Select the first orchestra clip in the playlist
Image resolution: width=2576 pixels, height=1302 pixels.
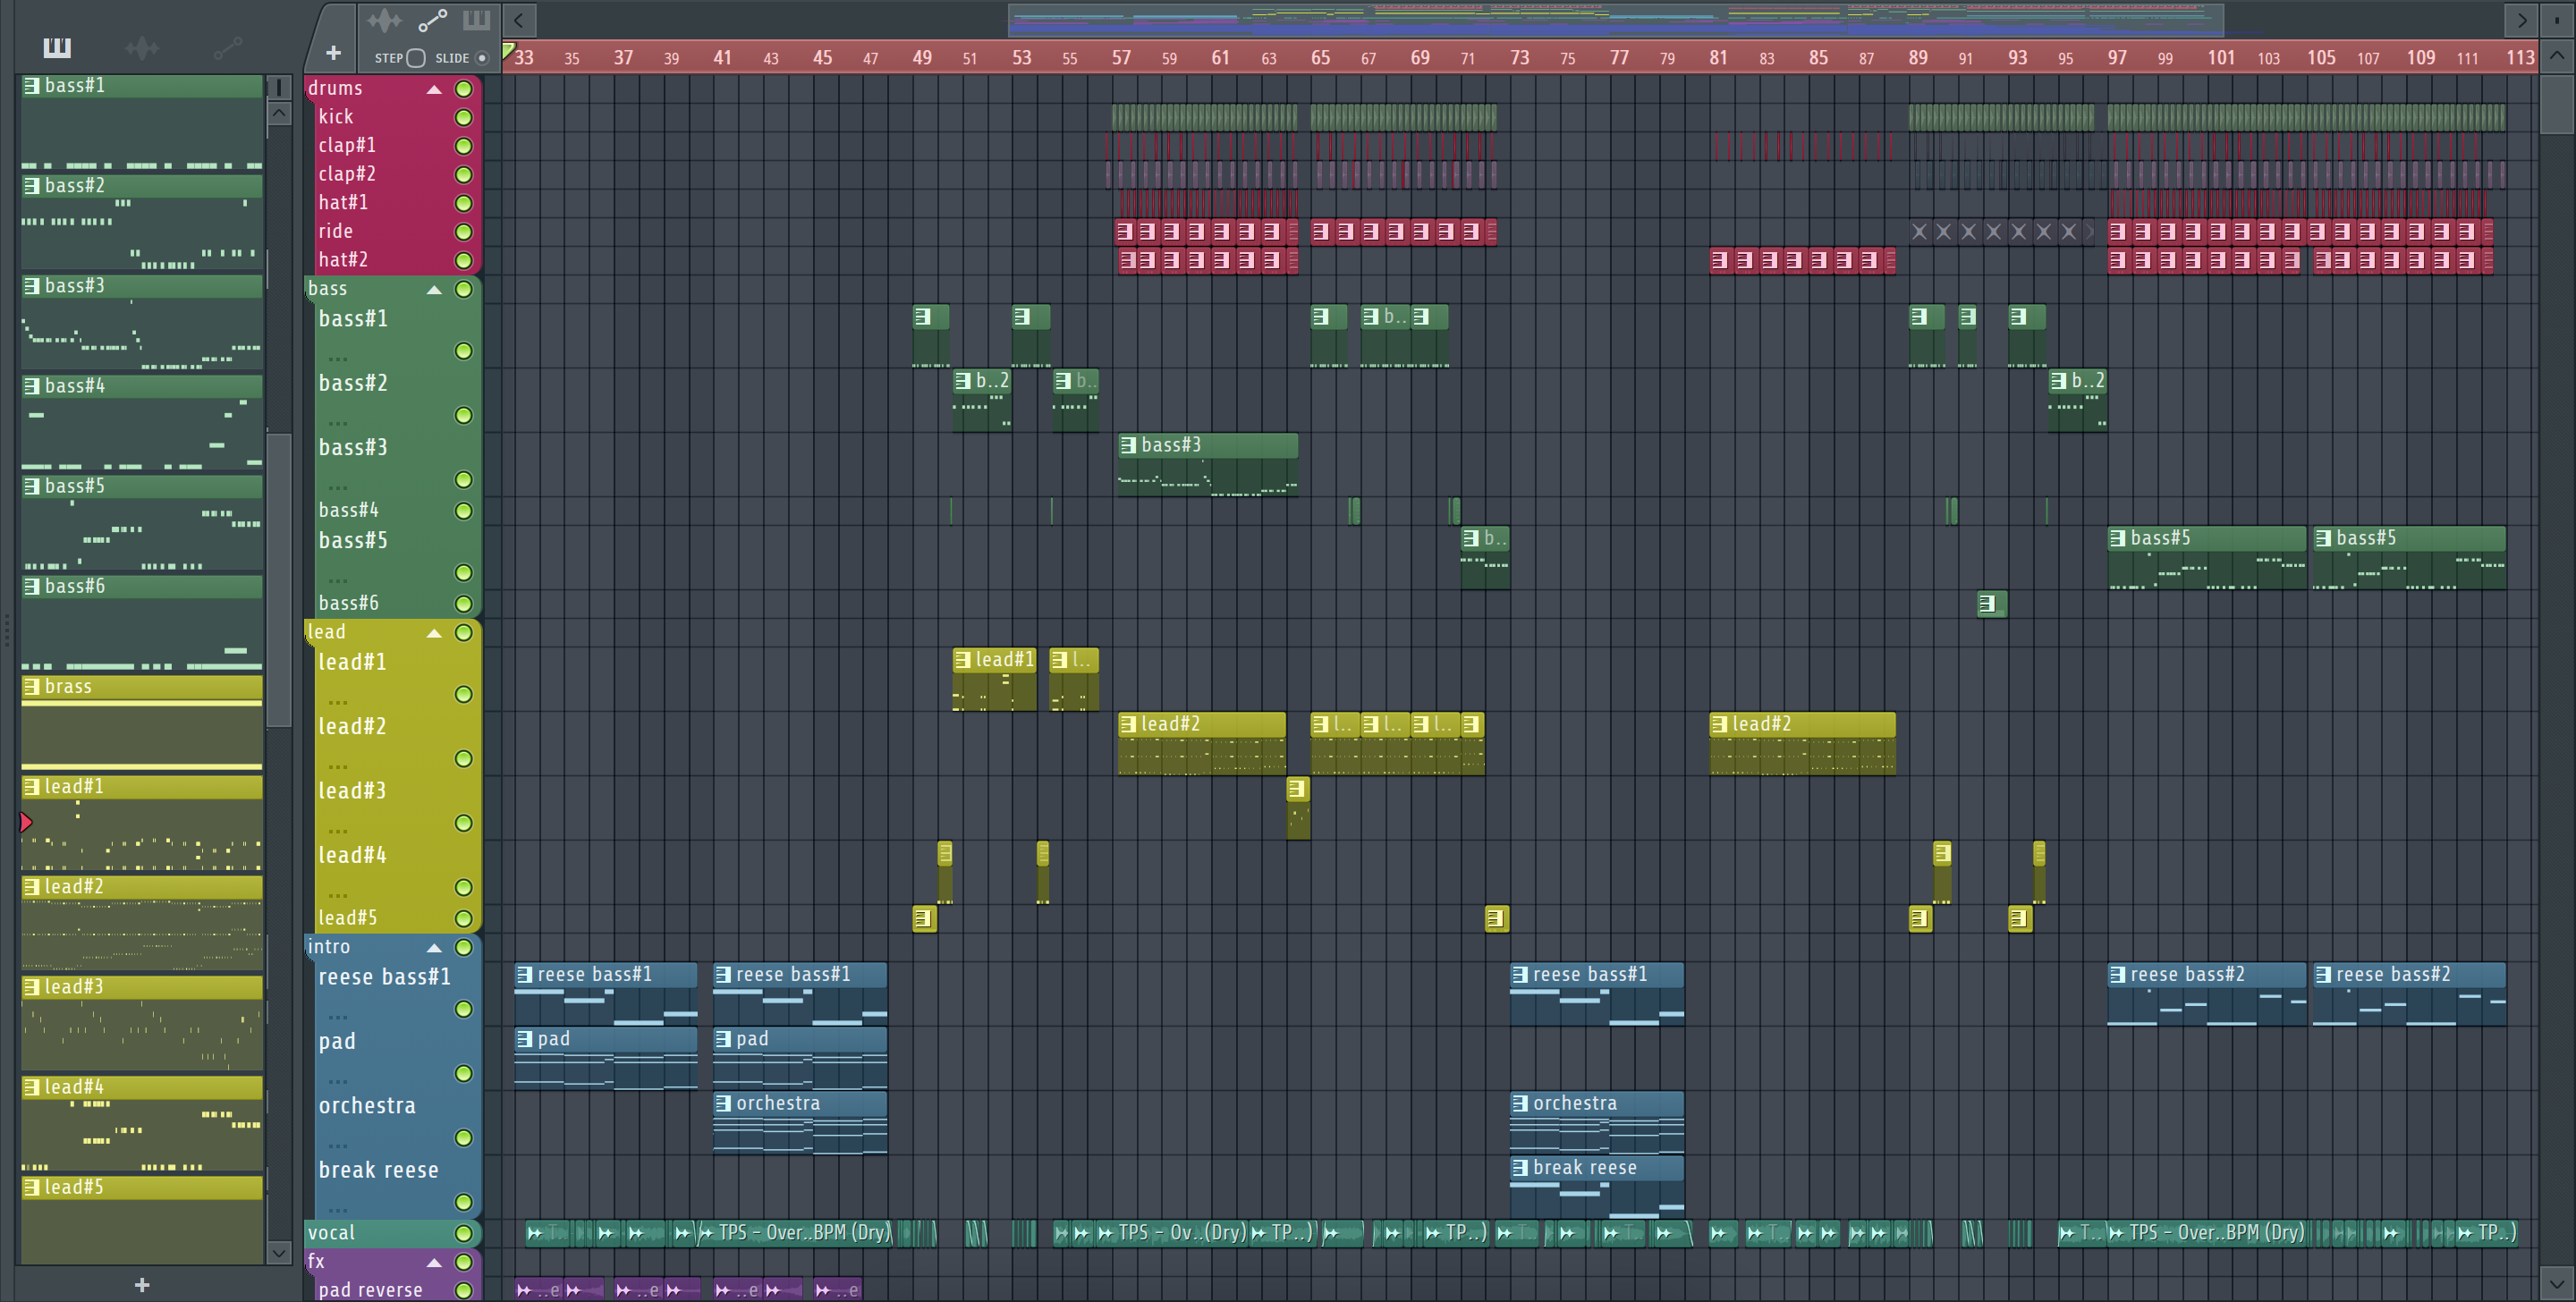pos(800,1123)
